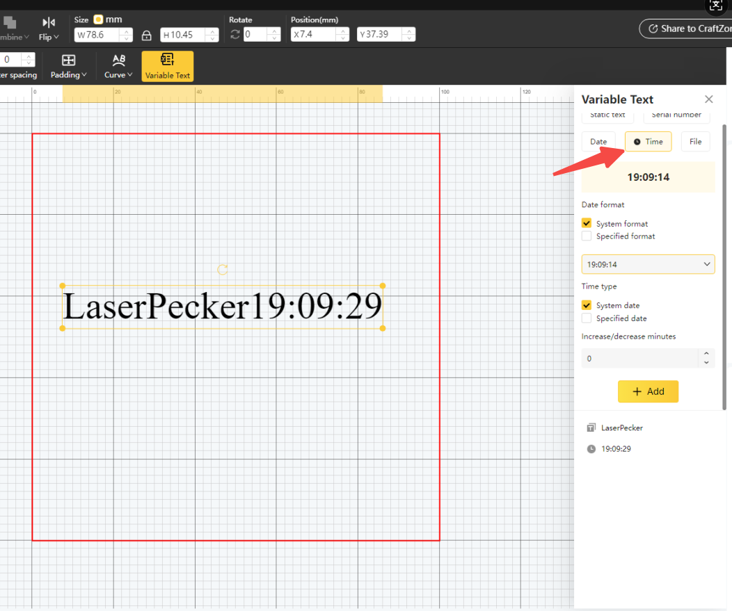Click the X 7.4 position field
Viewport: 732px width, 611px height.
coord(313,35)
